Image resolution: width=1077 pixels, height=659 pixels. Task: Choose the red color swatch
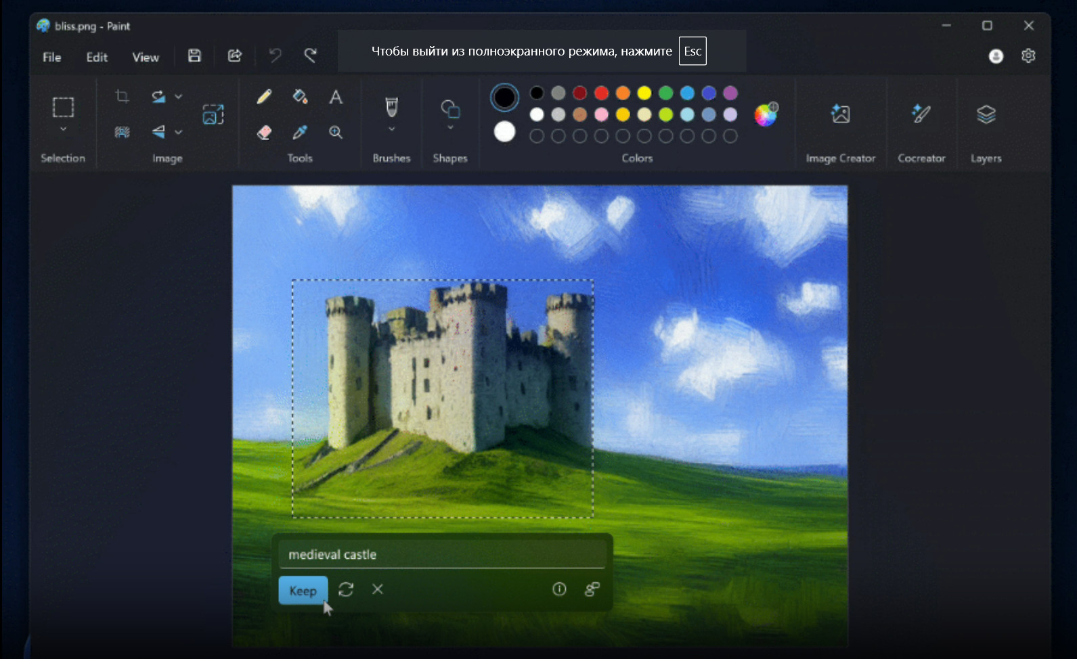601,93
